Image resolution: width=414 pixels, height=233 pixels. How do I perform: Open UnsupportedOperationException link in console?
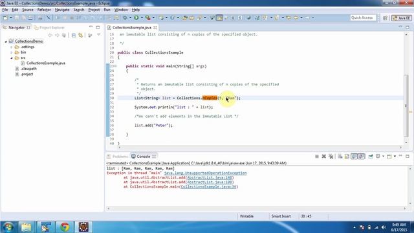pyautogui.click(x=205, y=173)
